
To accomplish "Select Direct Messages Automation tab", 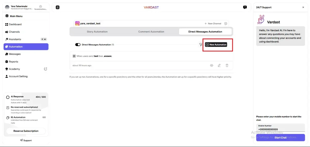I will pos(205,32).
